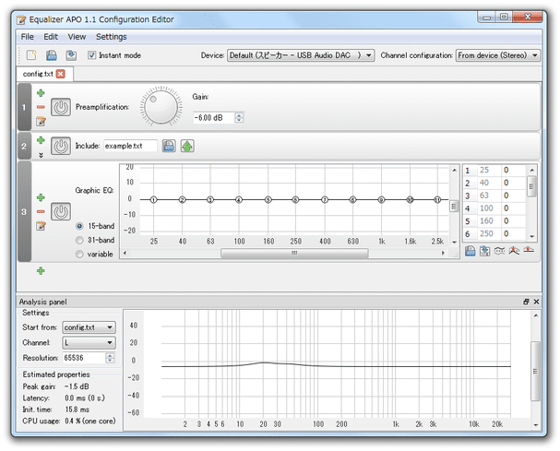The height and width of the screenshot is (451, 560).
Task: Click filter row number 1 handle
Action: (x=24, y=107)
